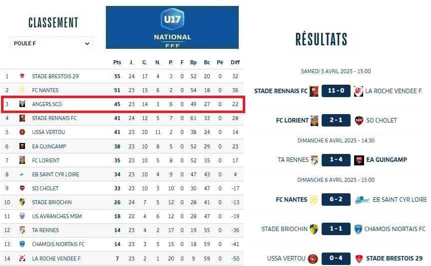
Task: Click the Stade Briochin crest in standings
Action: coord(22,202)
